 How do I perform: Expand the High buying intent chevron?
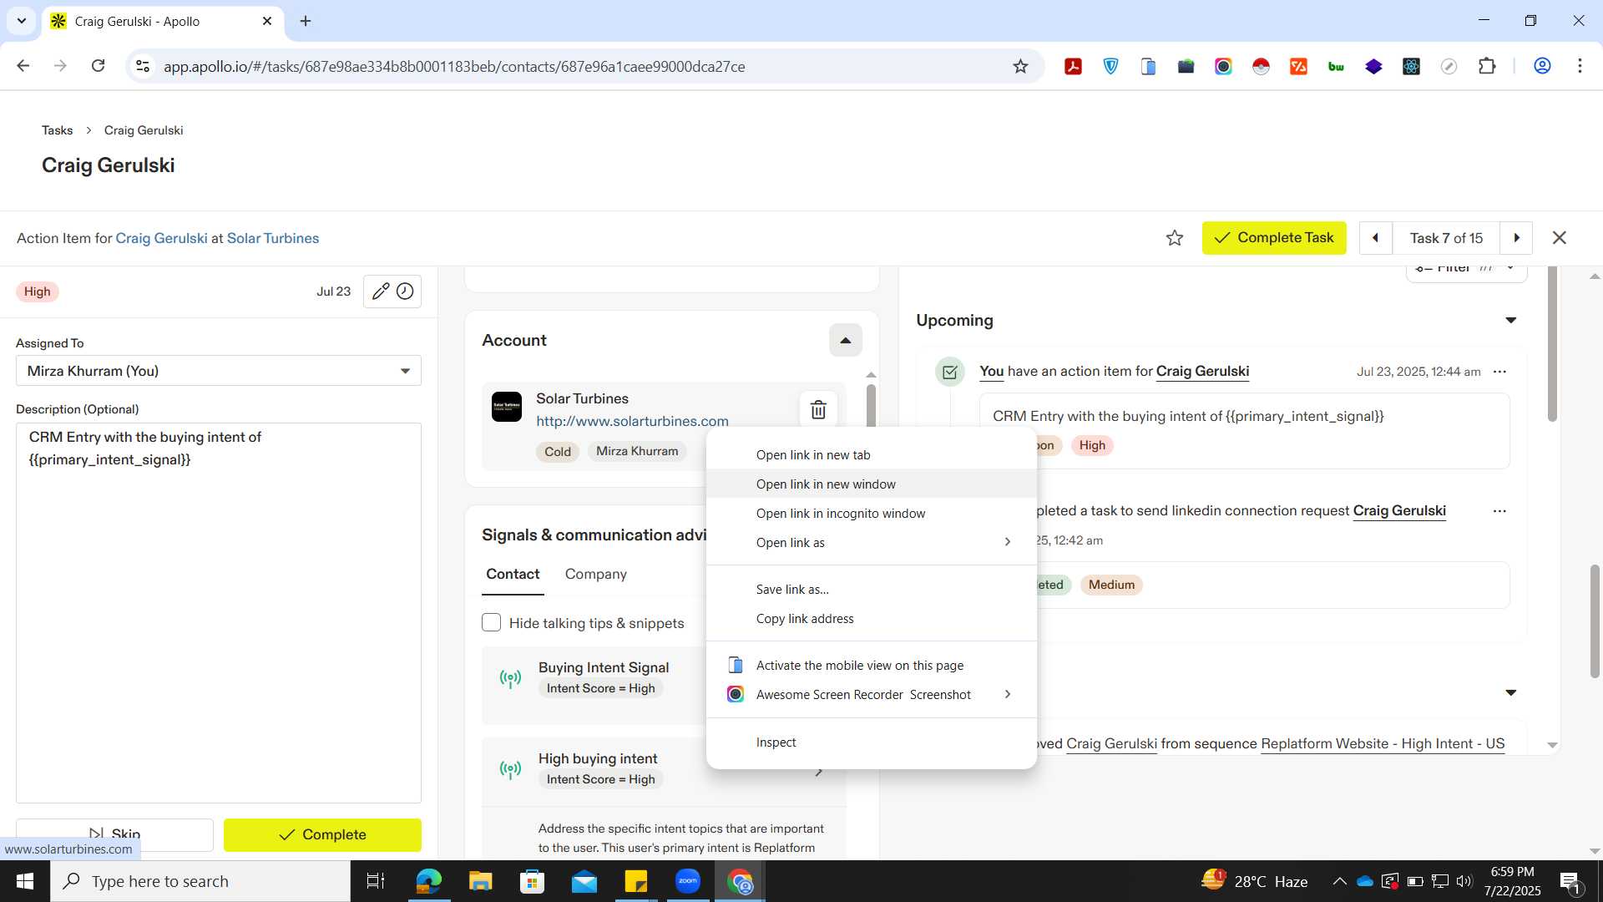click(818, 771)
